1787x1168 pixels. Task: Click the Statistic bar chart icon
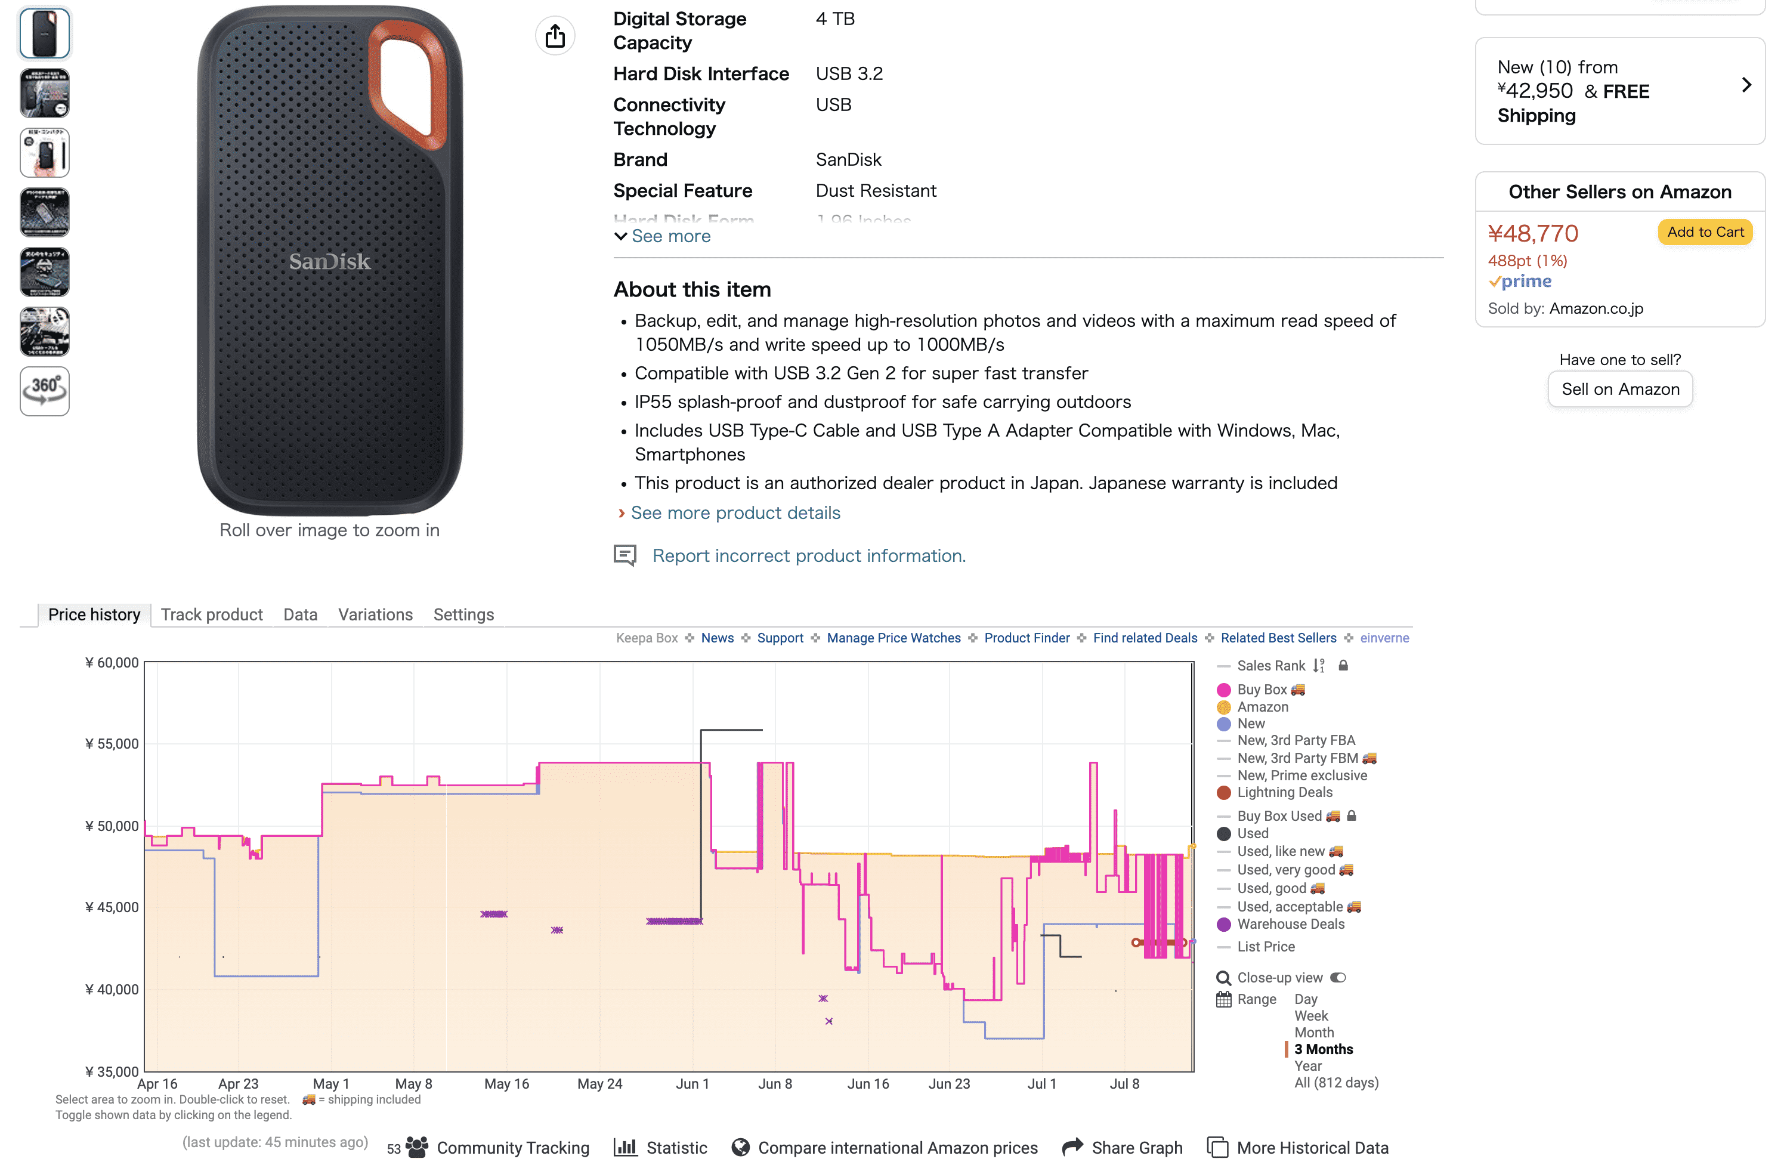[x=624, y=1147]
